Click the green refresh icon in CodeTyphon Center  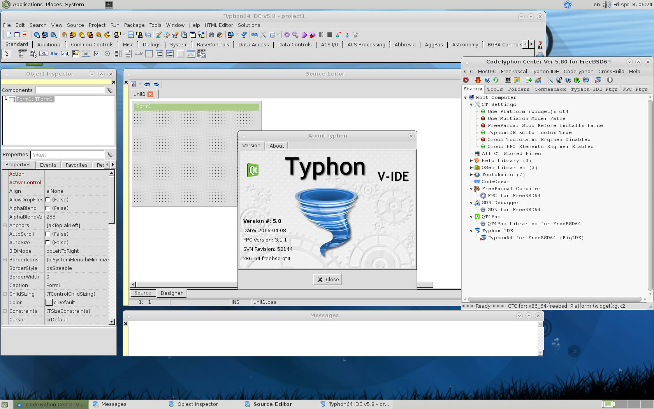tap(496, 80)
